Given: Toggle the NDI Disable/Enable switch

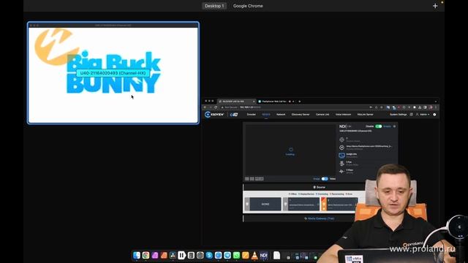Looking at the screenshot, I should pos(379,126).
